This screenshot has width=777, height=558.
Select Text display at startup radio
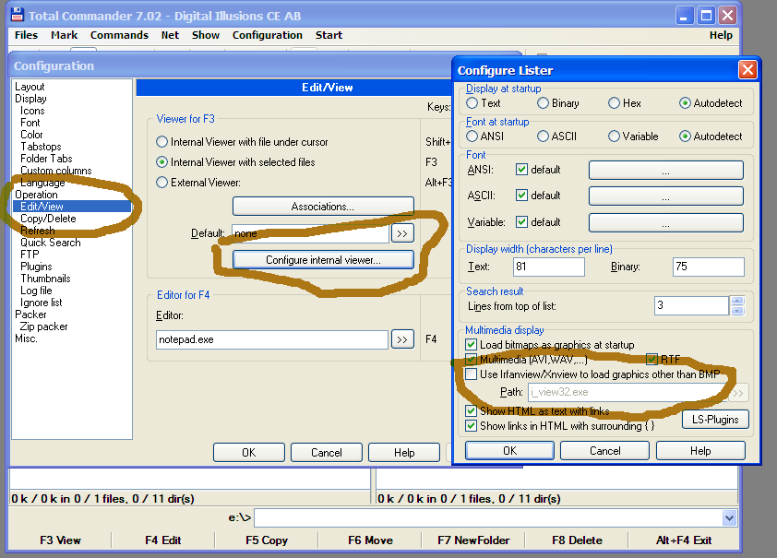(472, 103)
